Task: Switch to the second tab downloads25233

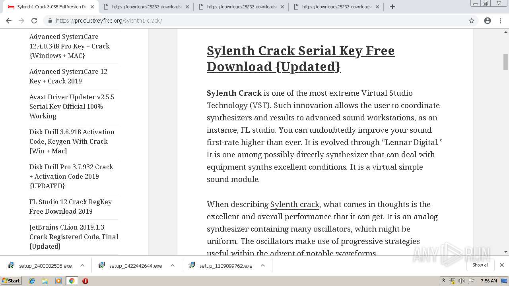Action: pyautogui.click(x=145, y=7)
